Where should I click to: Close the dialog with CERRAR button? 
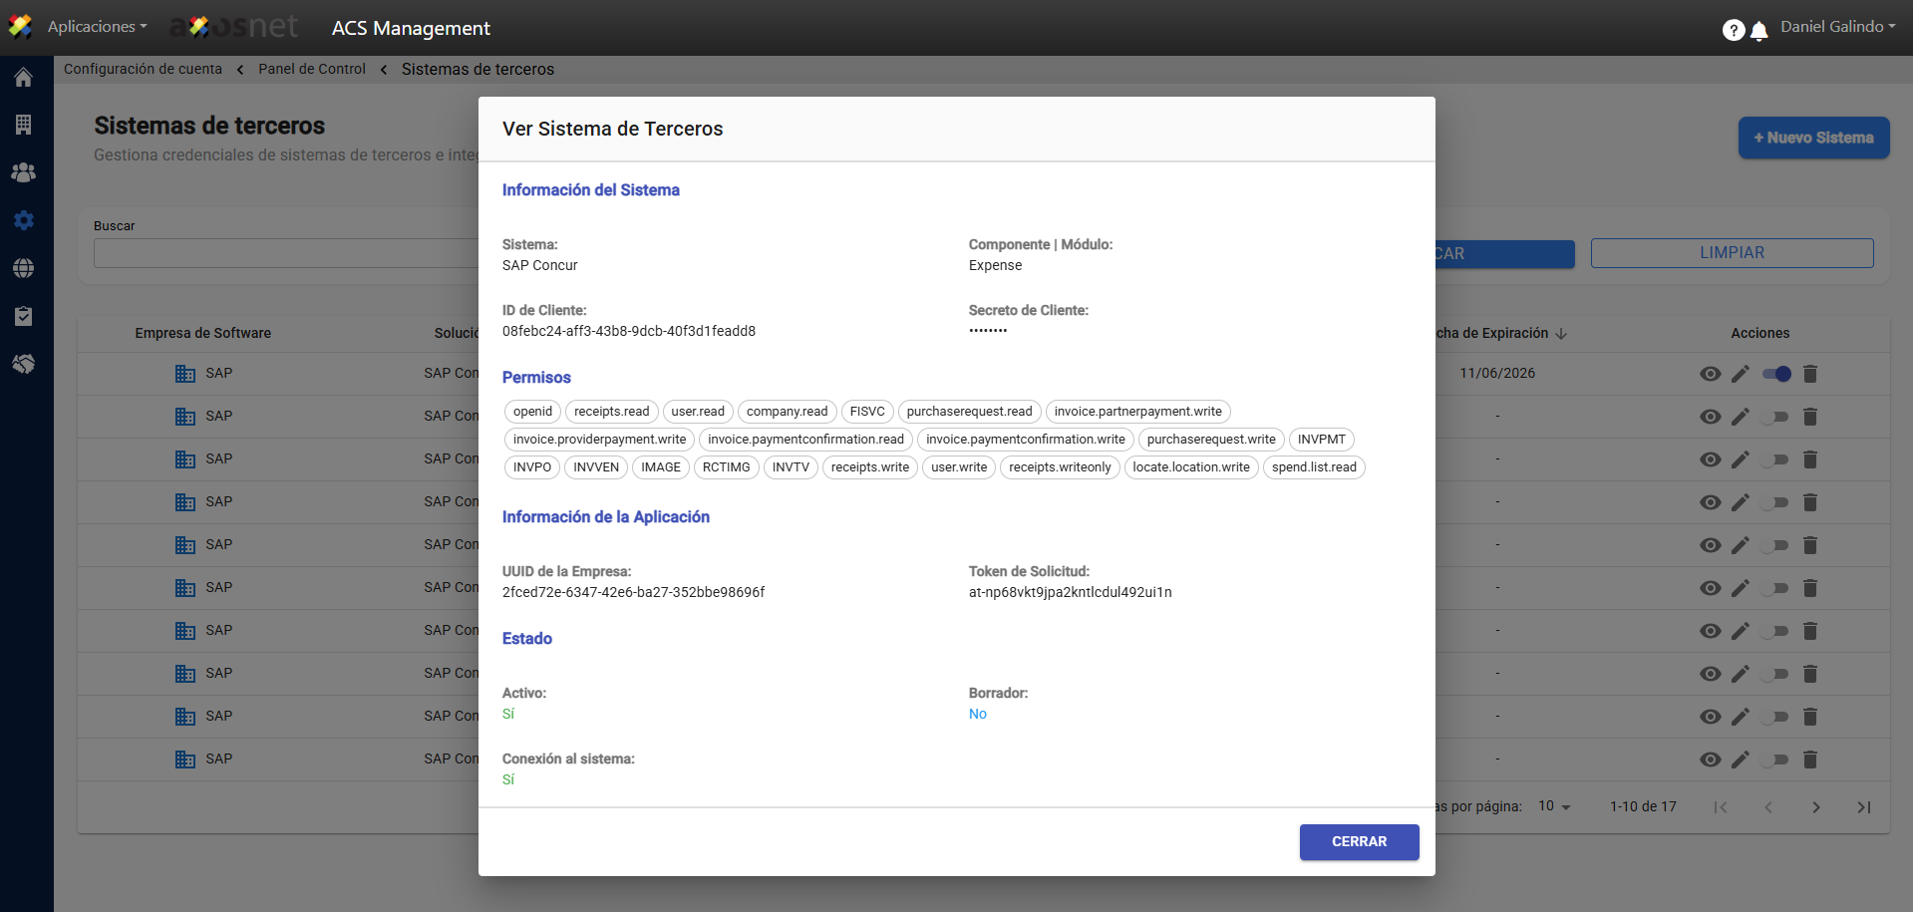coord(1359,842)
